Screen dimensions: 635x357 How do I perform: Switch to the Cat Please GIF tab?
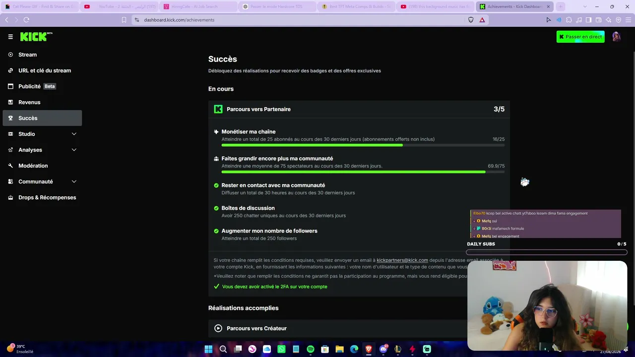[x=40, y=6]
